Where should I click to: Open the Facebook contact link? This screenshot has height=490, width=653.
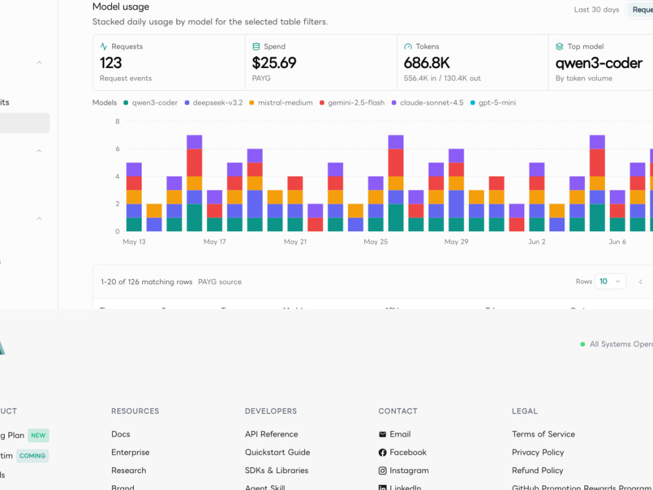pyautogui.click(x=402, y=453)
